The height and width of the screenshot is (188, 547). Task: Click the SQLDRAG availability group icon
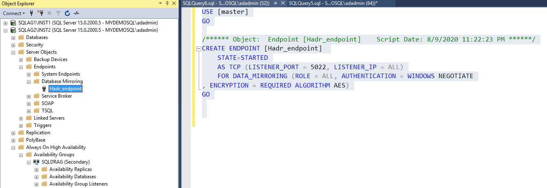coord(36,162)
